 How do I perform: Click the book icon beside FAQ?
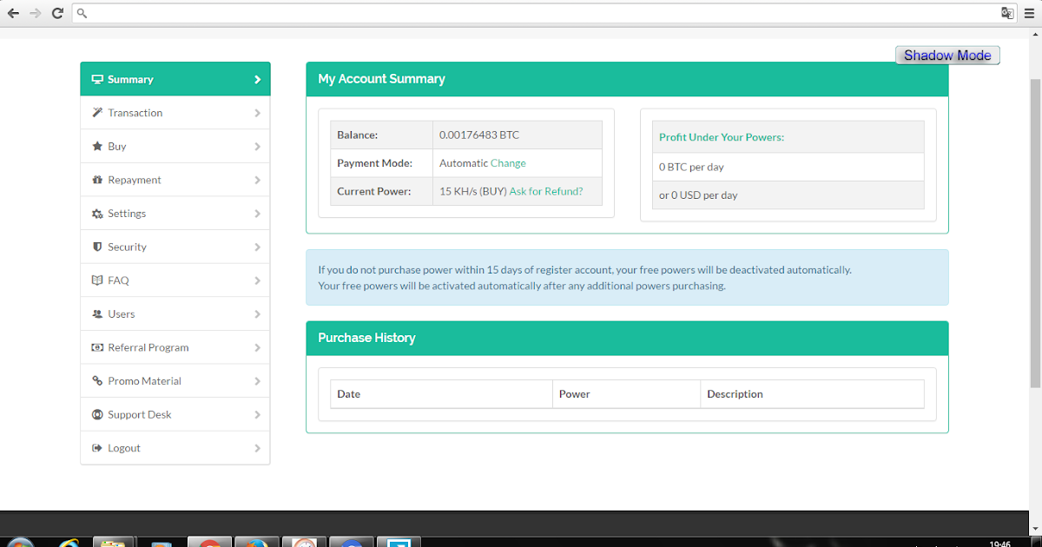[97, 280]
